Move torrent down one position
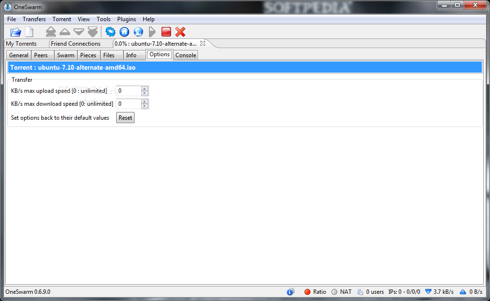This screenshot has width=490, height=301. pyautogui.click(x=79, y=32)
